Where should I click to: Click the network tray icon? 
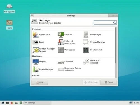(131, 103)
